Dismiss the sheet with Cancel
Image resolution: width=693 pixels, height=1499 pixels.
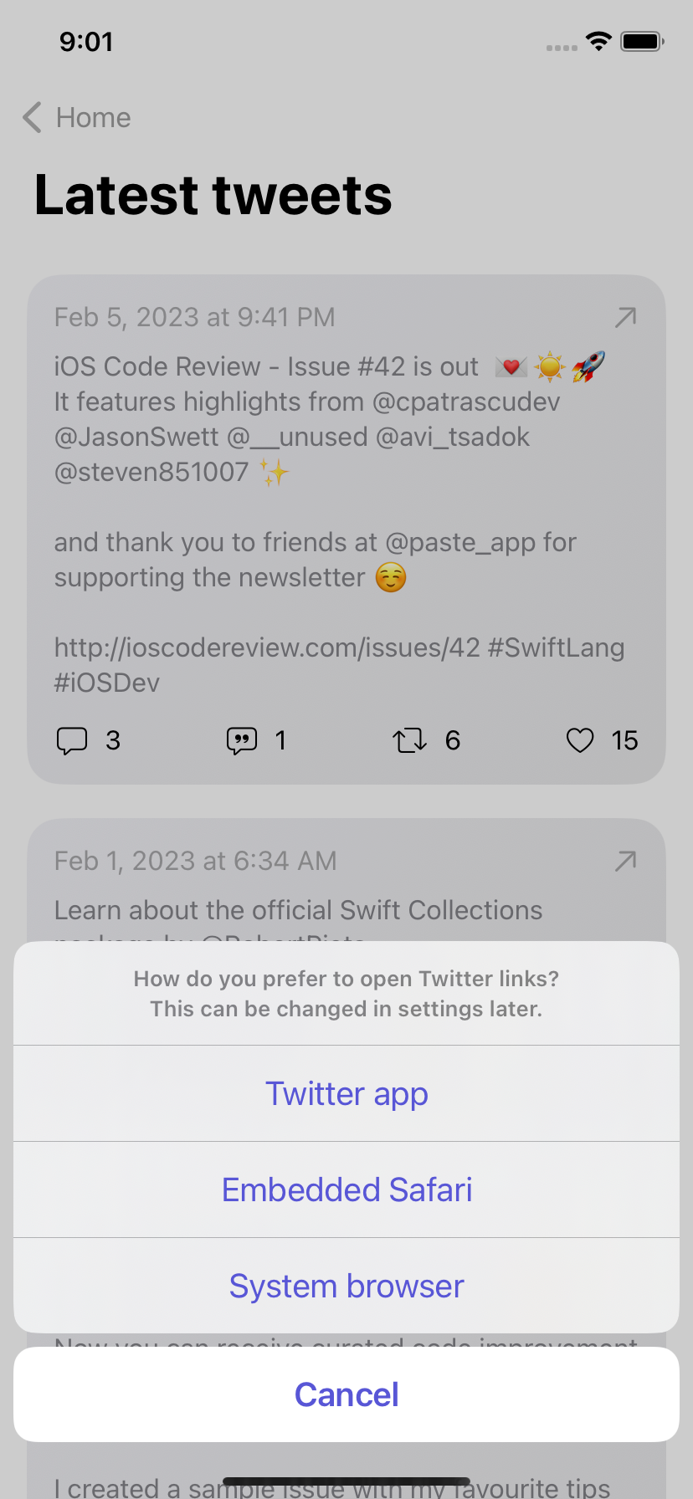coord(346,1394)
